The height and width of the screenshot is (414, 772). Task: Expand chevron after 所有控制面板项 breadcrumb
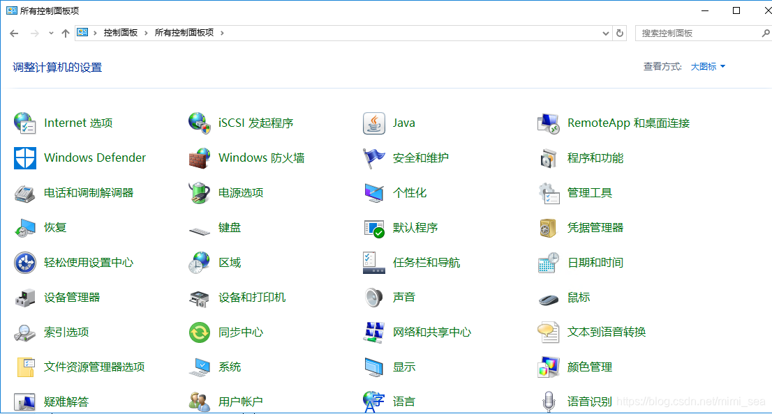point(222,33)
